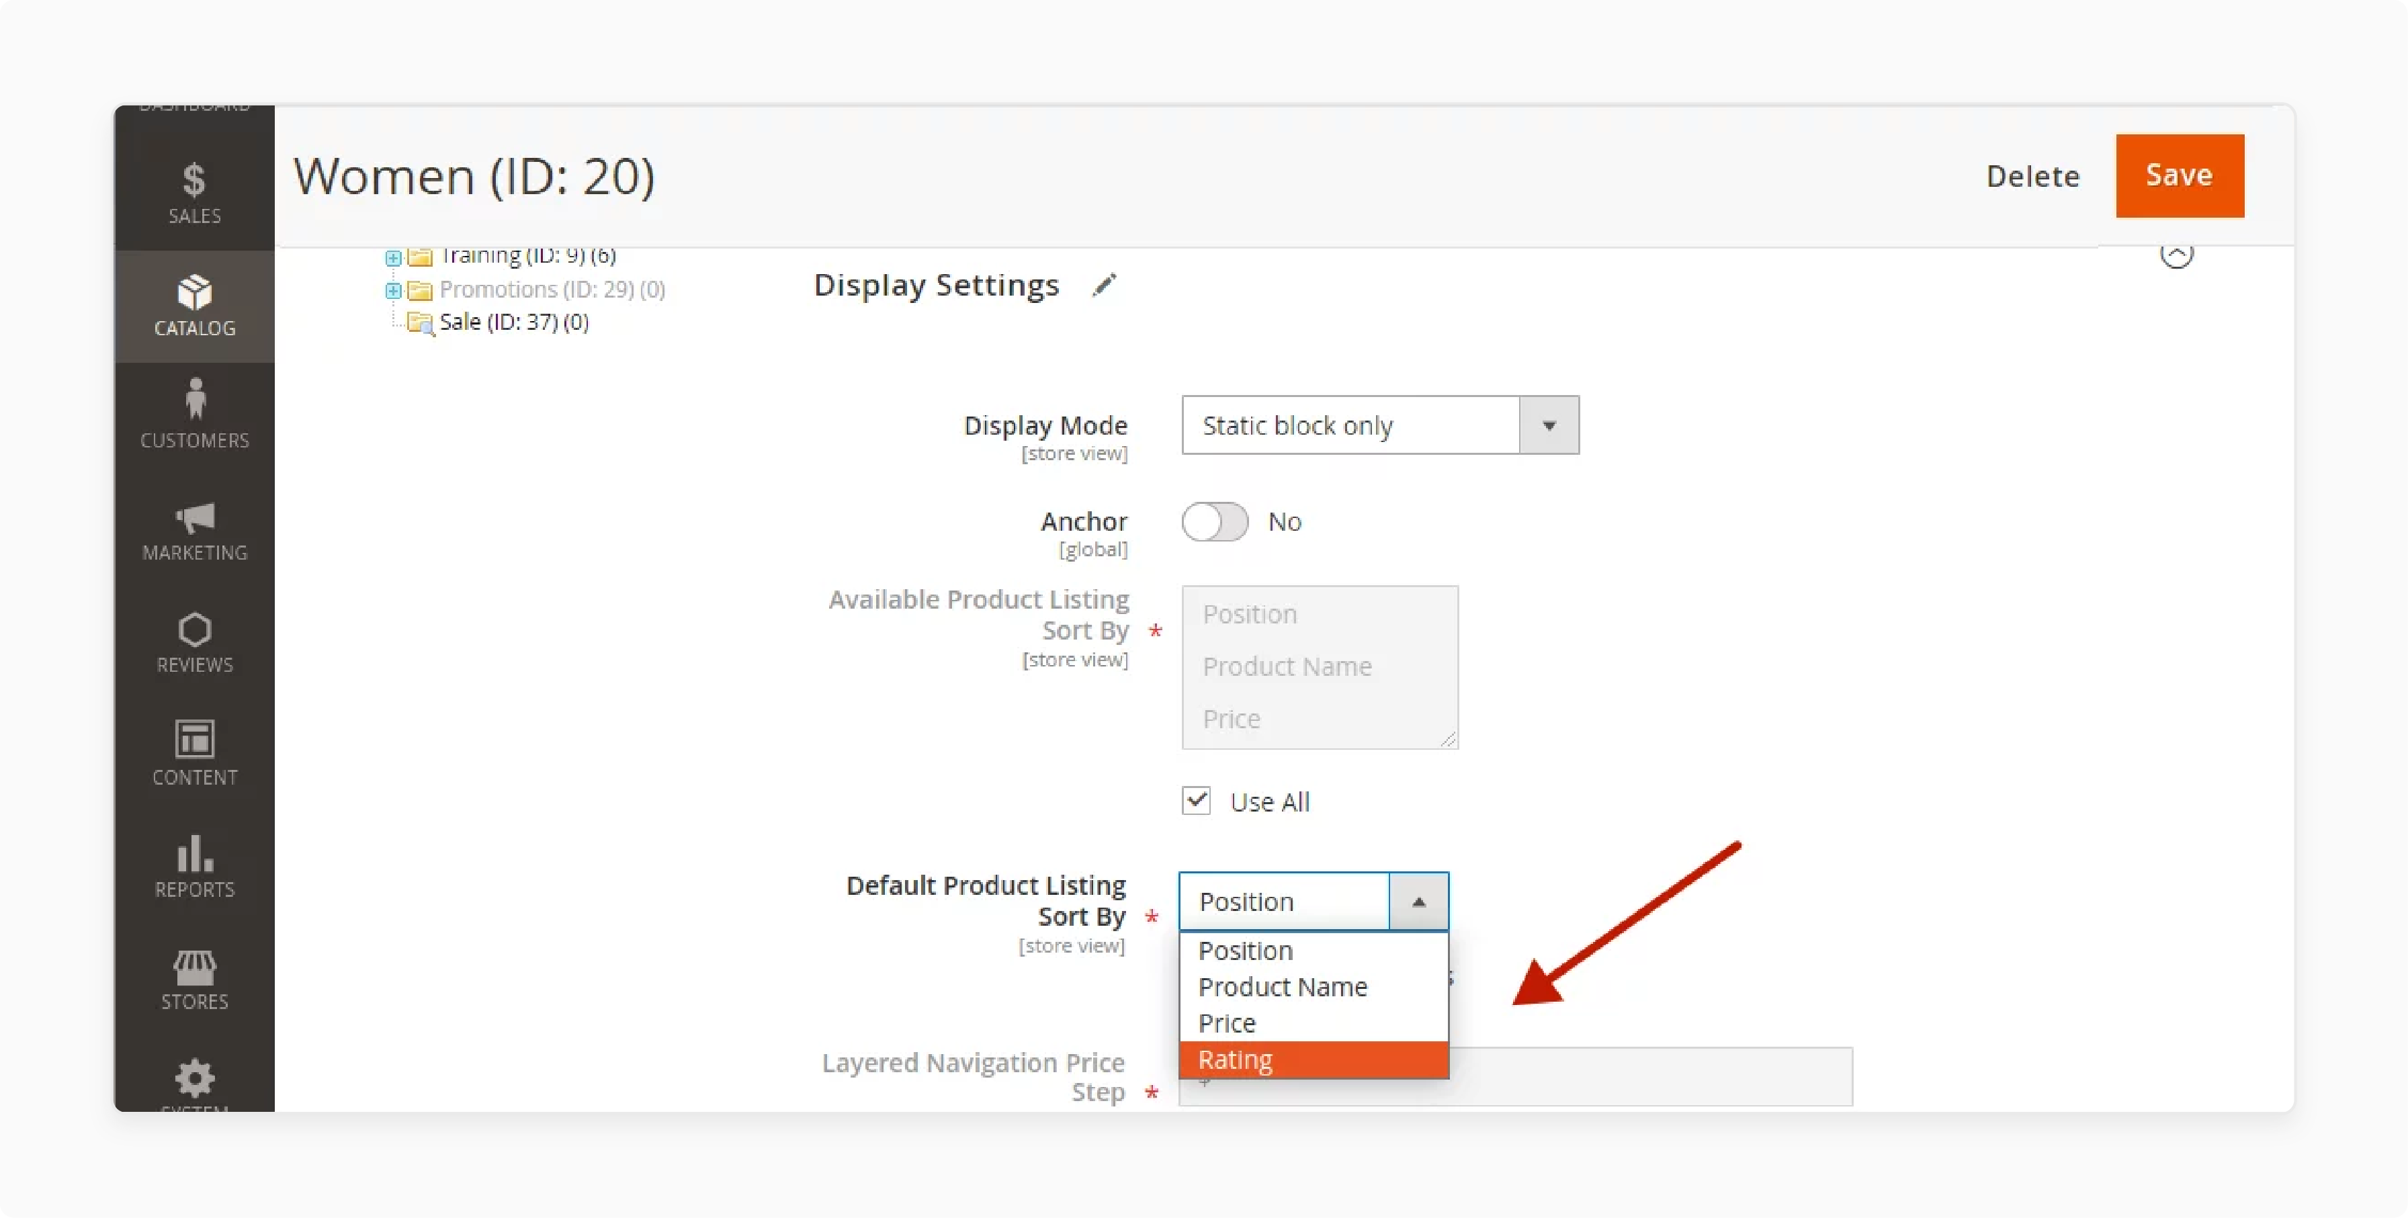Click the Display Settings pencil icon
Viewport: 2408px width, 1218px height.
[1104, 285]
